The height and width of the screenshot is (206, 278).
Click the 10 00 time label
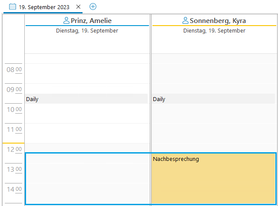click(x=14, y=109)
